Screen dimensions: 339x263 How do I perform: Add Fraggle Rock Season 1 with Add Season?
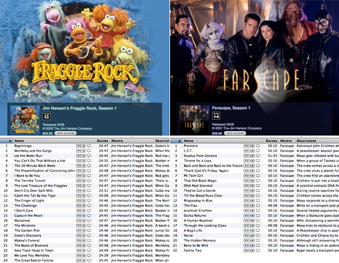tap(66, 133)
